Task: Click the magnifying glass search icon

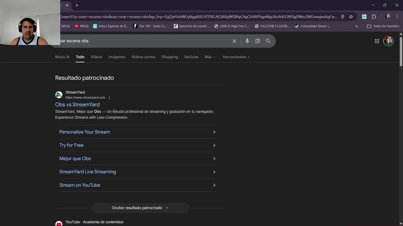Action: click(x=268, y=41)
